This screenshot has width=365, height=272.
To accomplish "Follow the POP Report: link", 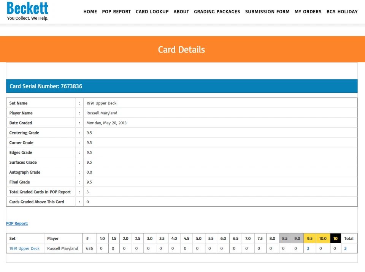I will (17, 223).
